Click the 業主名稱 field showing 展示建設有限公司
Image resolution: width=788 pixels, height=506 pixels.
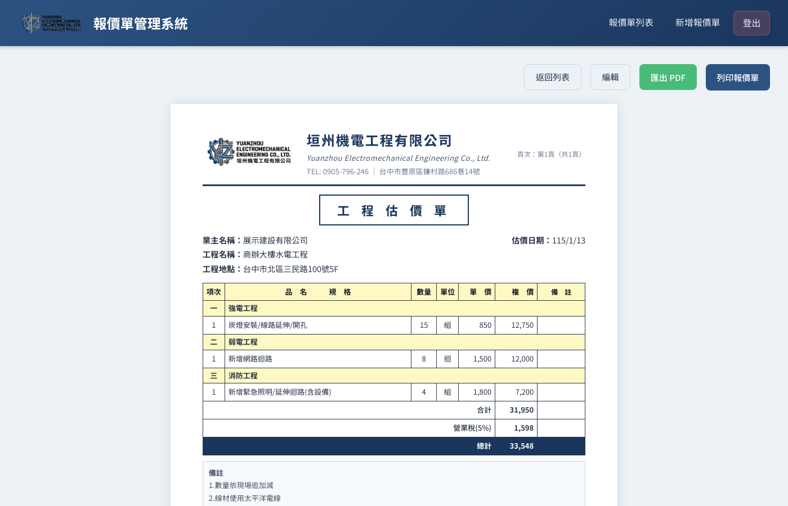pyautogui.click(x=254, y=240)
